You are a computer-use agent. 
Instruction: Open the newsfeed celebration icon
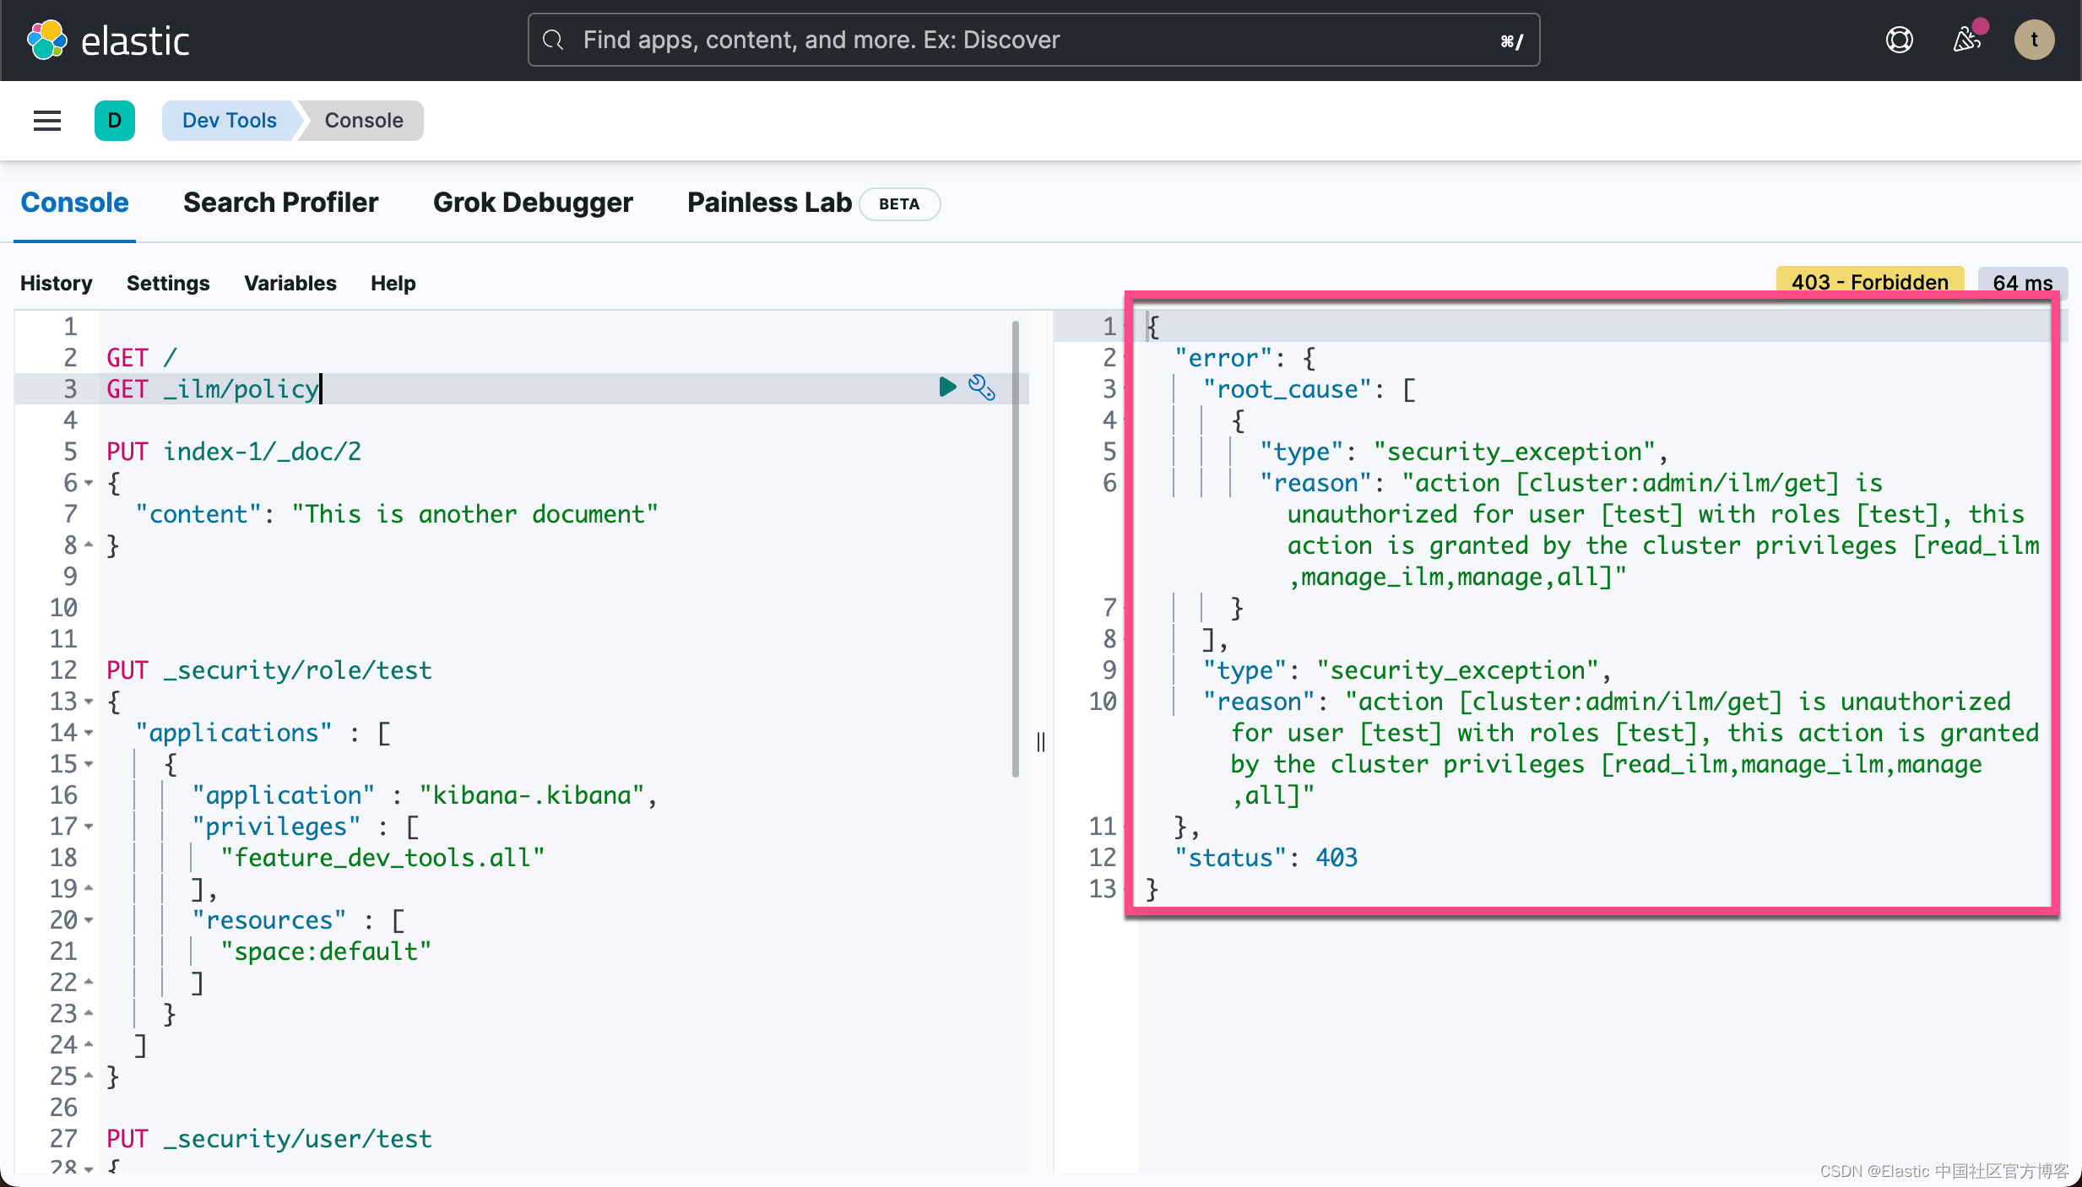tap(1967, 40)
